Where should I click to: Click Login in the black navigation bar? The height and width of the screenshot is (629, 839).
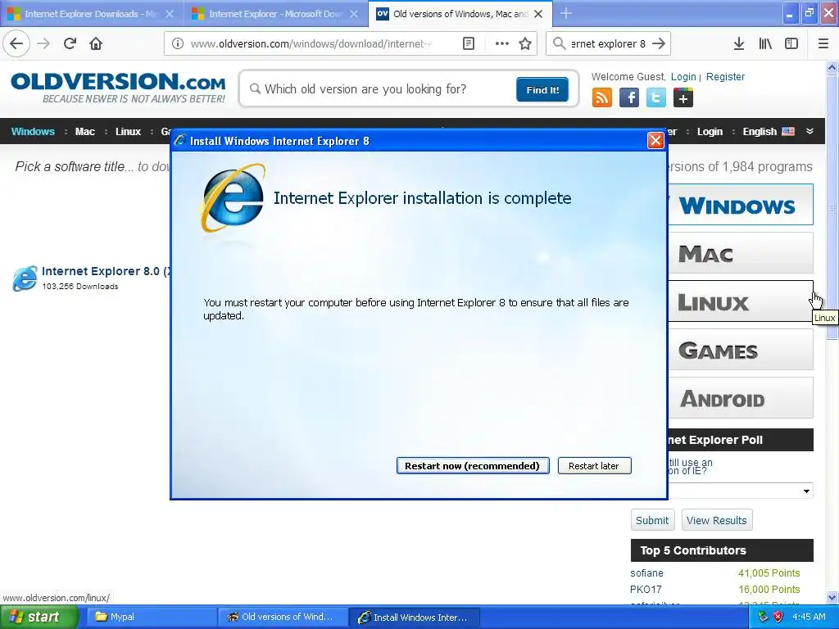pyautogui.click(x=710, y=132)
